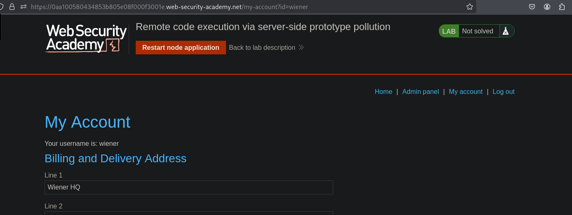Click the green LAB badge
Viewport: 572px width, 215px height.
point(449,31)
